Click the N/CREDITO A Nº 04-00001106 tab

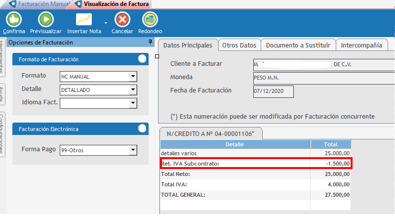211,133
